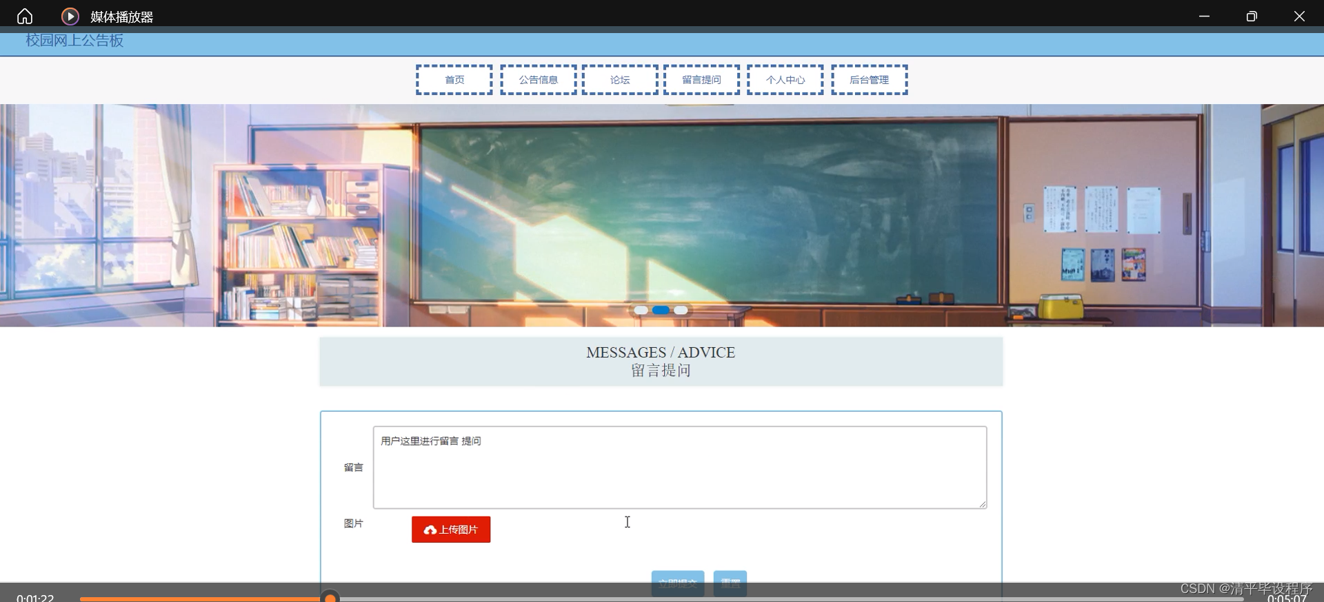The height and width of the screenshot is (602, 1324).
Task: Open 后台管理 navigation item
Action: (x=870, y=80)
